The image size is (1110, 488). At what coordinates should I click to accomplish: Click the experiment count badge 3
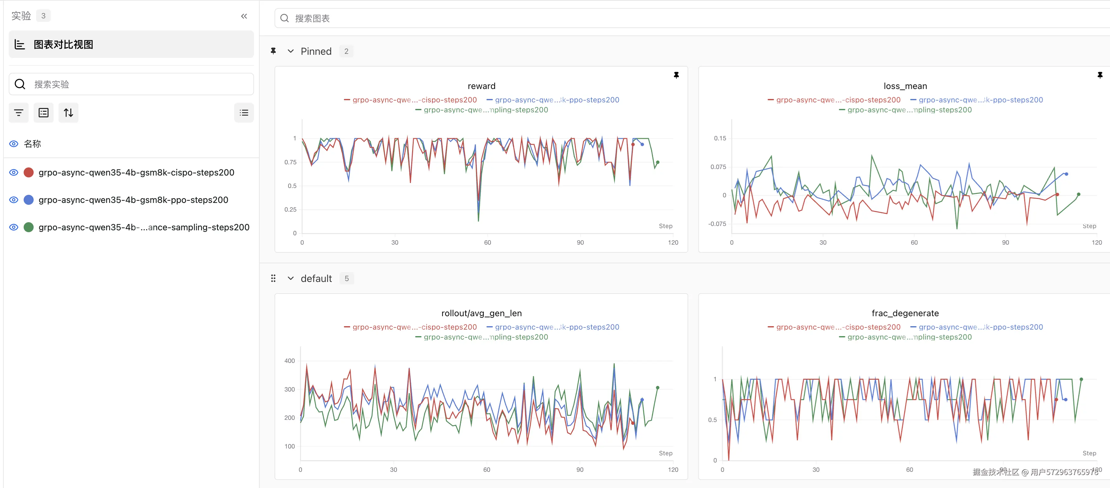pos(43,16)
